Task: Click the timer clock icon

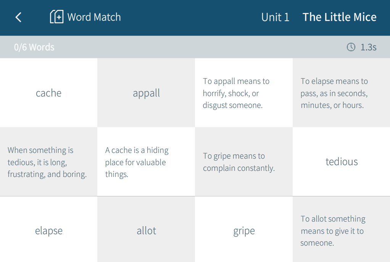Action: 351,47
